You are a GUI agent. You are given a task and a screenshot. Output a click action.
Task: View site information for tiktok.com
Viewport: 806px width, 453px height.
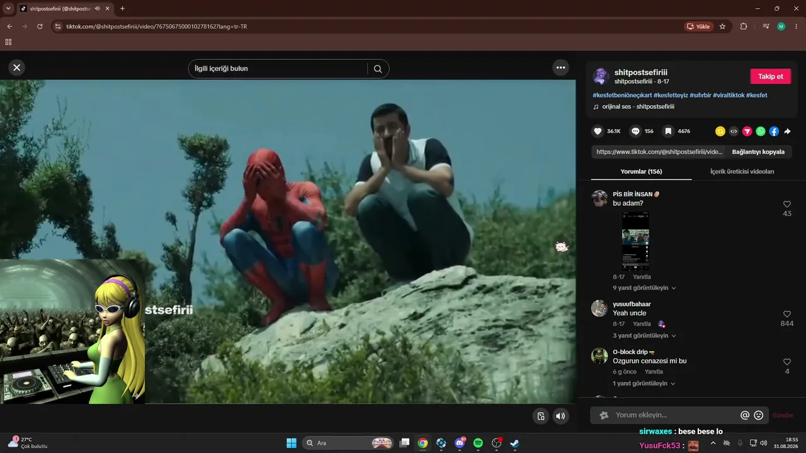point(58,26)
